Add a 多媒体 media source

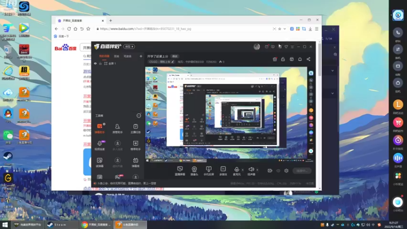(x=223, y=171)
